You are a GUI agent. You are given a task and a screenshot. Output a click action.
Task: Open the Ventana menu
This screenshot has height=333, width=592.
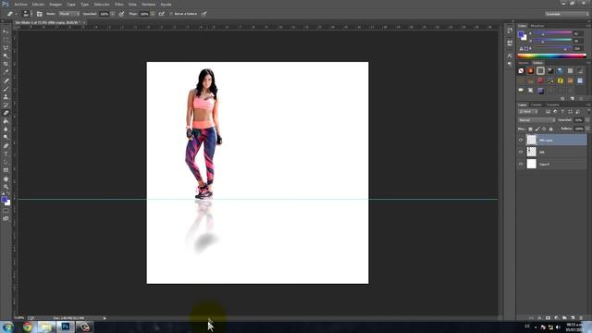[148, 4]
